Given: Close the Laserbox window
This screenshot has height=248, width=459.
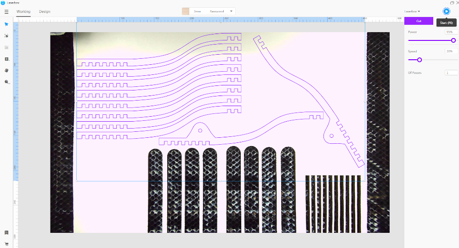Looking at the screenshot, I should click(x=457, y=3).
